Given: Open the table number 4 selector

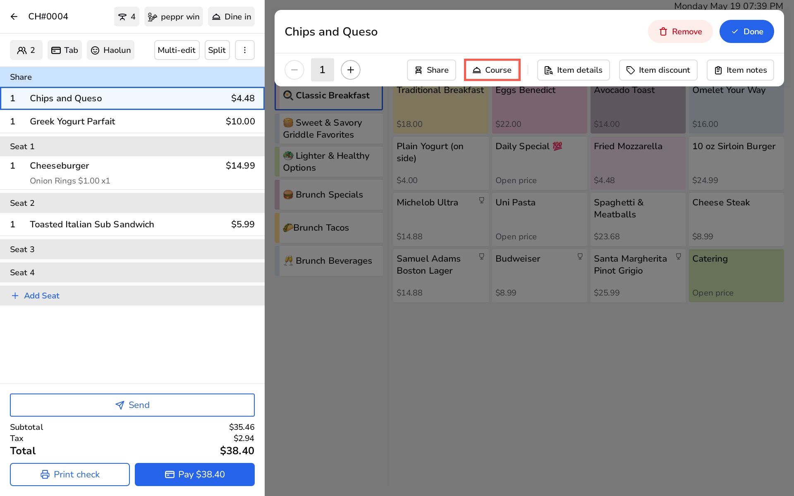Looking at the screenshot, I should click(x=127, y=17).
